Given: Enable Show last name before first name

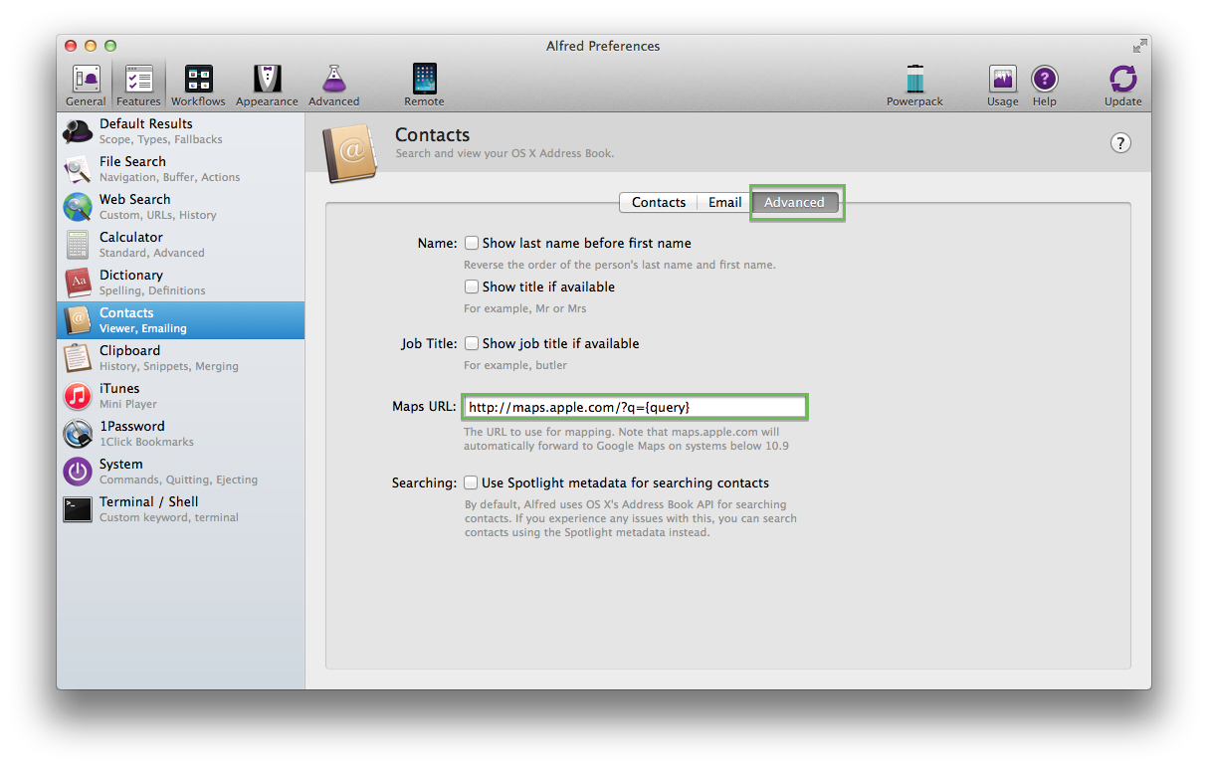Looking at the screenshot, I should [x=472, y=243].
